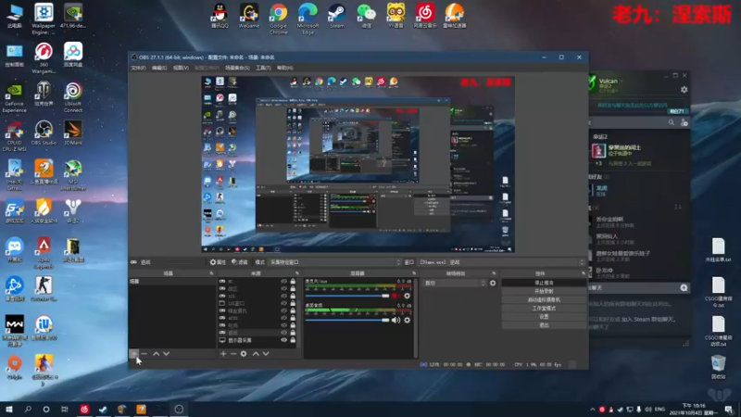Adjust the desktop audio volume slider
This screenshot has width=741, height=417.
346,320
